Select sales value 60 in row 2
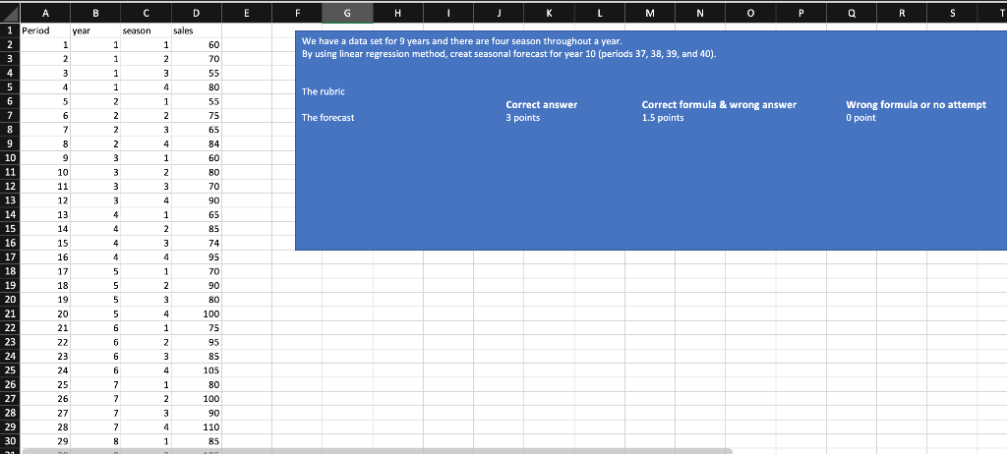The image size is (1007, 454). (196, 45)
